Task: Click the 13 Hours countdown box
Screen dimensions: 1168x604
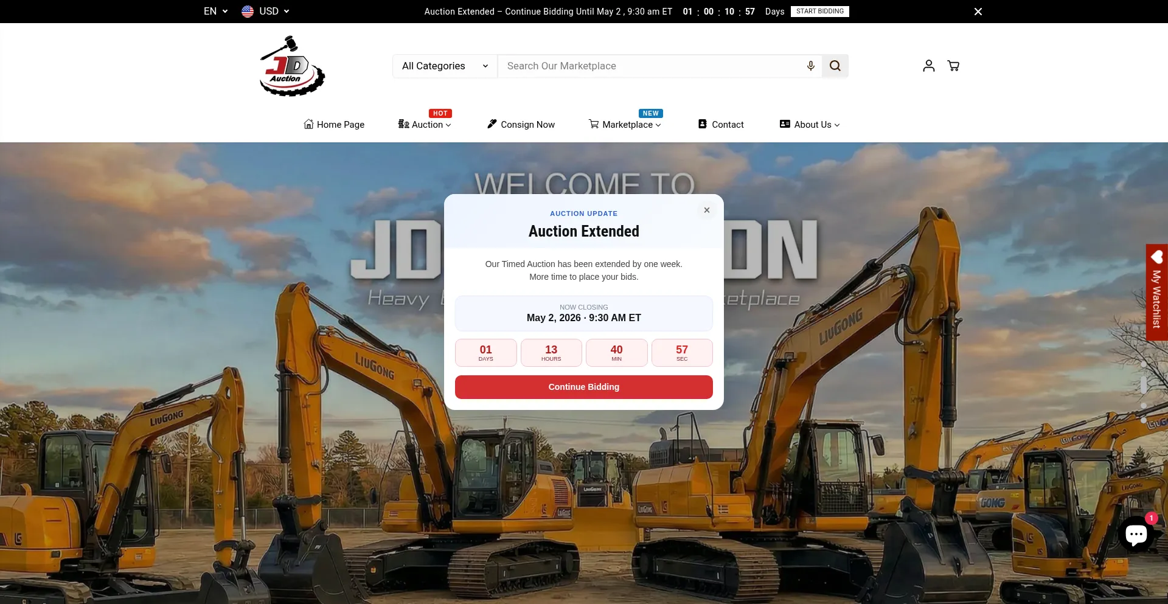Action: tap(551, 353)
